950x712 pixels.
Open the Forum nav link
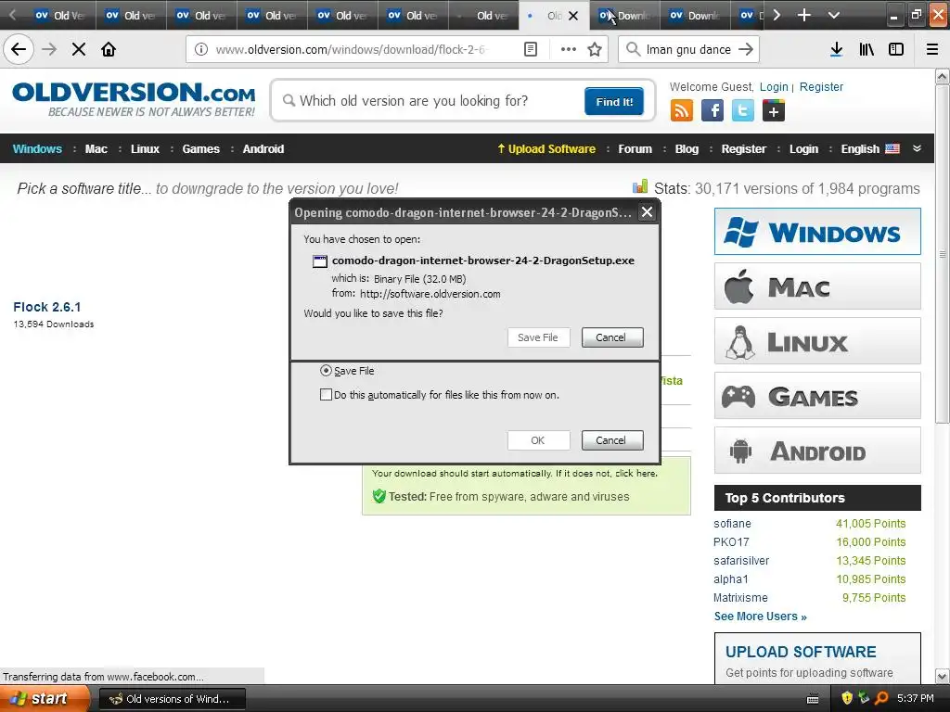point(635,149)
